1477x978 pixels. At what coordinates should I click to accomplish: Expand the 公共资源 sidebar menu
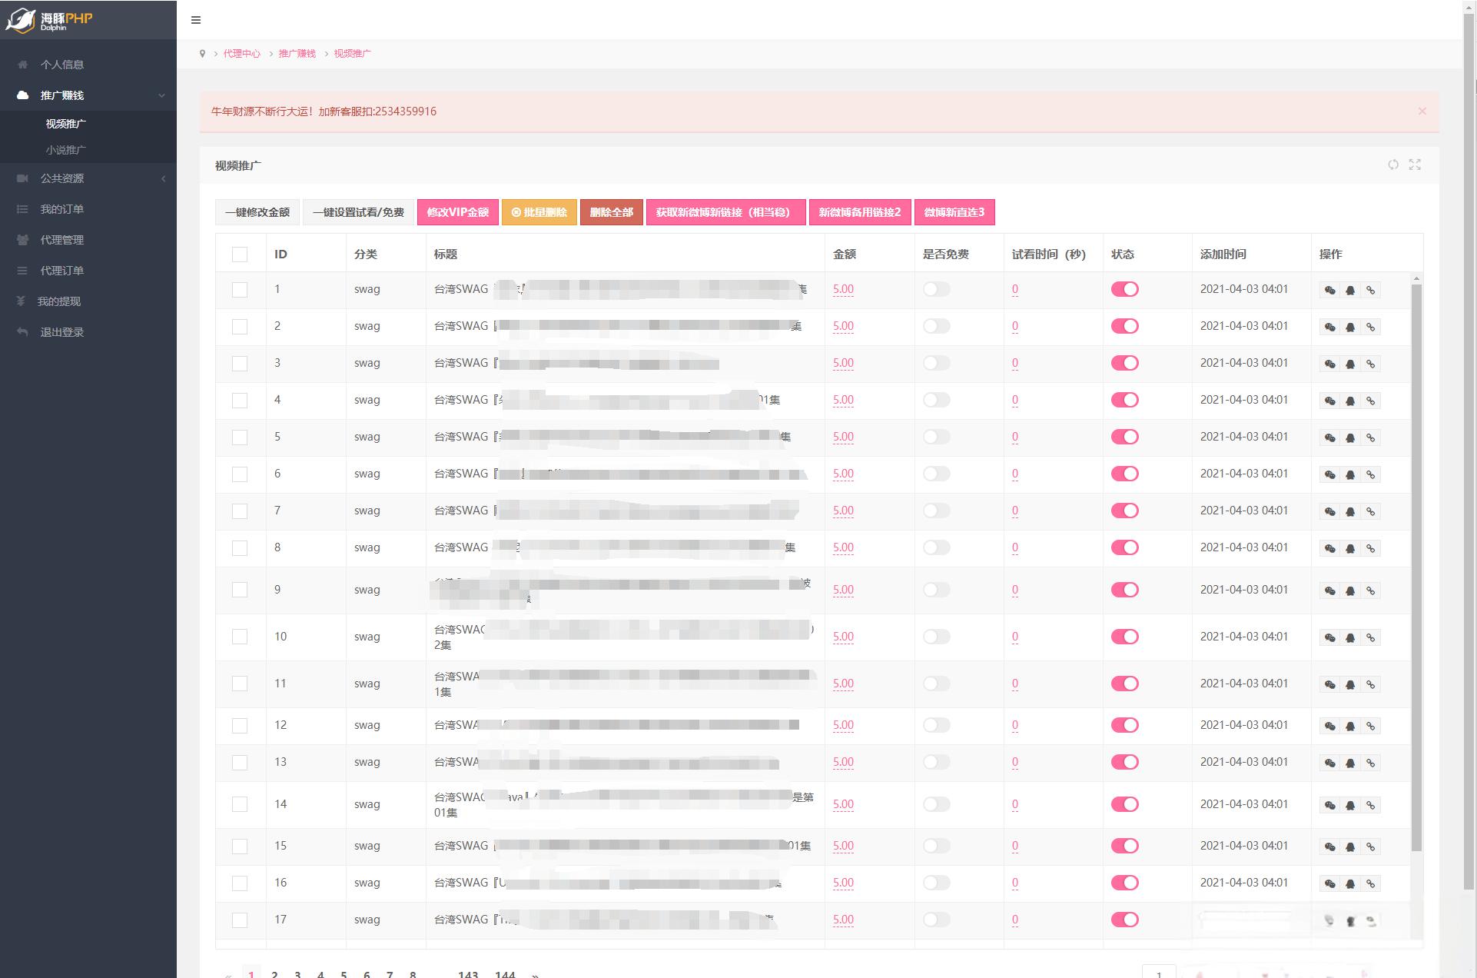88,178
